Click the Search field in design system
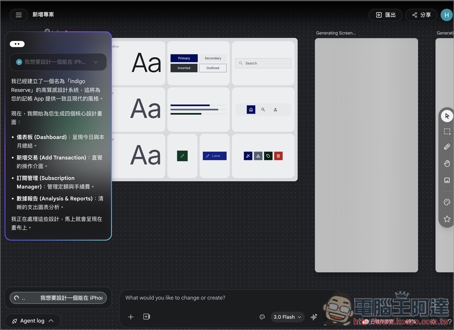This screenshot has height=330, width=454. [263, 63]
